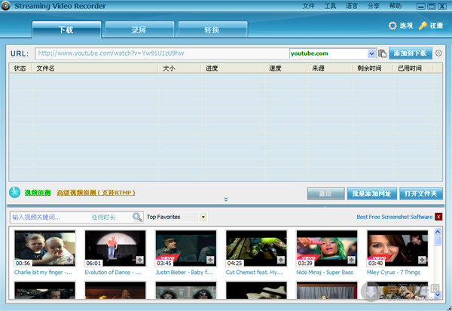Open the 语言 menu

pyautogui.click(x=352, y=6)
